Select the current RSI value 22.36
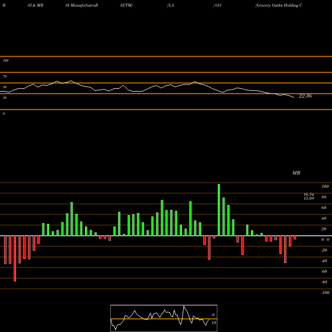Viewport: 332px width, 332px height. [x=305, y=96]
